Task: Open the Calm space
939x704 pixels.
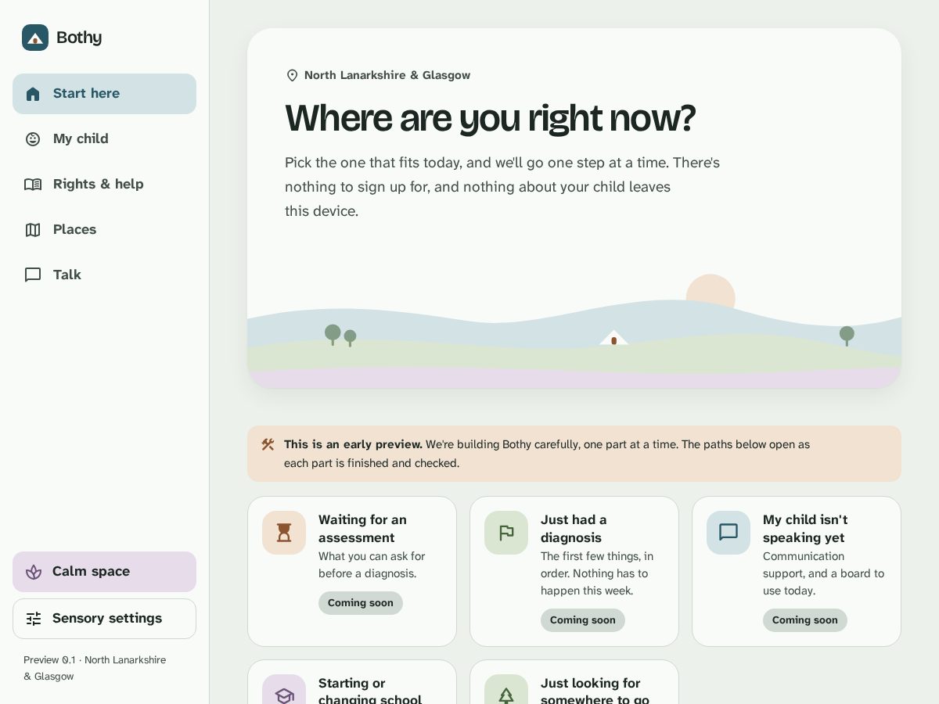Action: (x=104, y=572)
